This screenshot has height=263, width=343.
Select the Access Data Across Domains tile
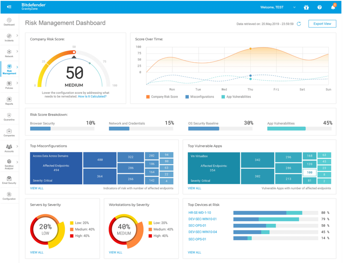(56, 168)
